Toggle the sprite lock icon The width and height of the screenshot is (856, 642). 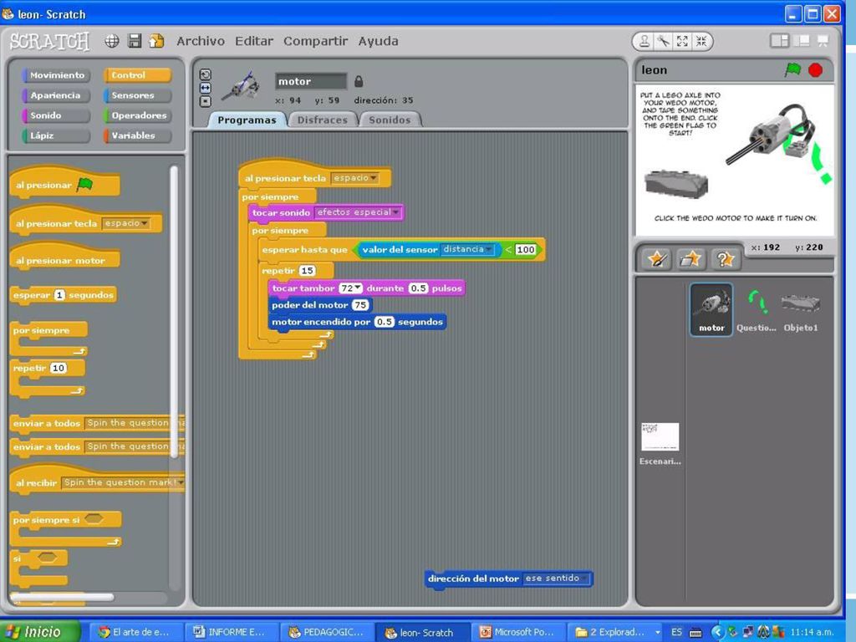click(359, 81)
